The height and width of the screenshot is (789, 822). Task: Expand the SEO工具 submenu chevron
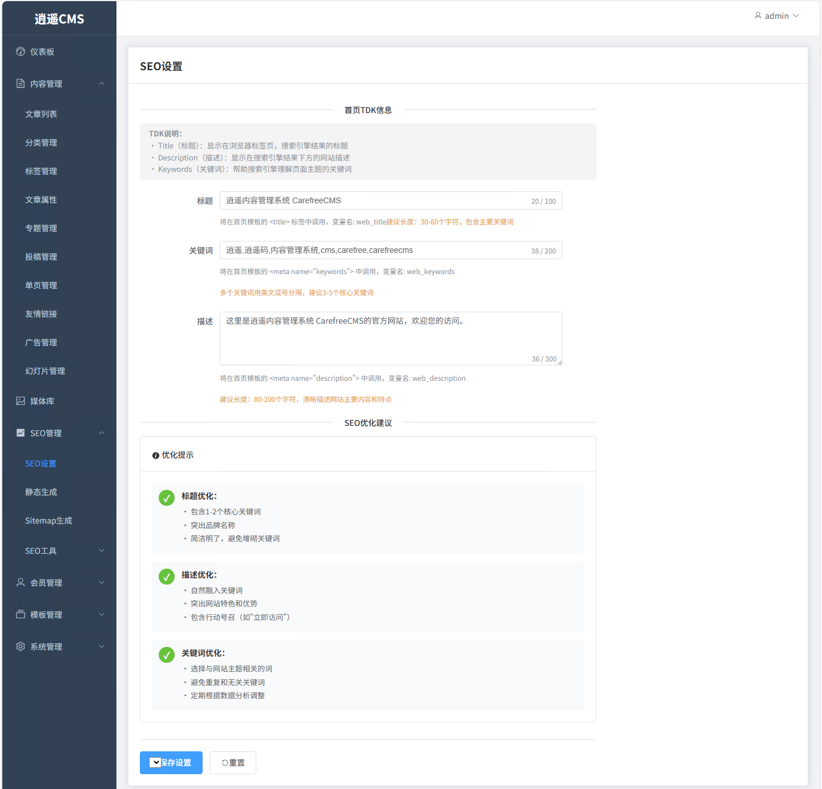[x=102, y=550]
